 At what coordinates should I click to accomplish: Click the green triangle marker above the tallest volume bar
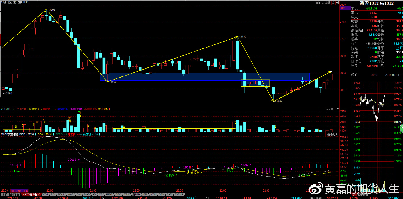coord(79,112)
